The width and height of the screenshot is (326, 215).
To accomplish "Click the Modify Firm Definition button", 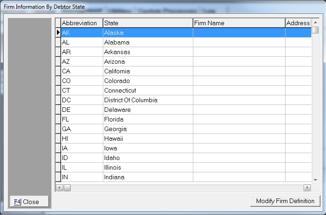I will point(285,201).
